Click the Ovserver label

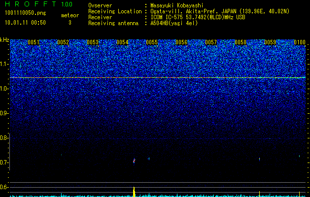100,5
